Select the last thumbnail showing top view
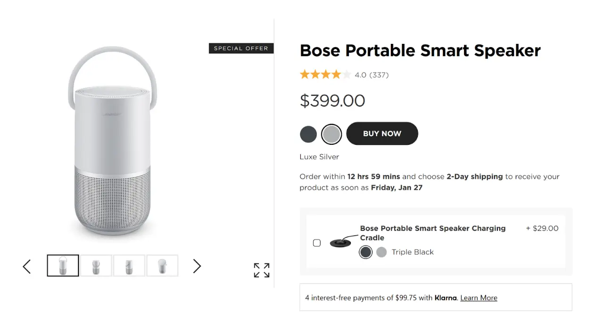 162,265
